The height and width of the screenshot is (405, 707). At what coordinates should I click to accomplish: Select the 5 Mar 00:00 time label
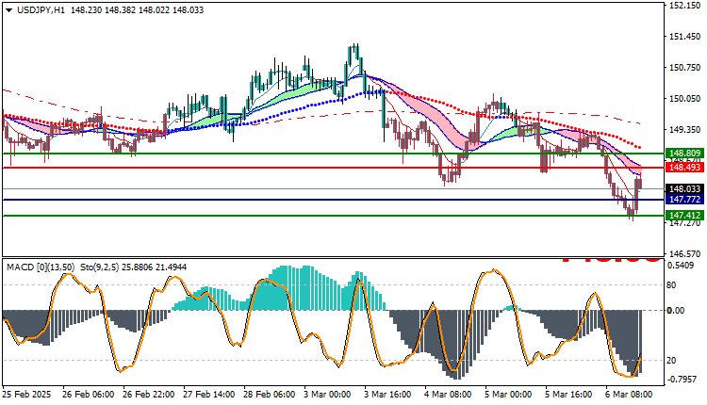[x=509, y=395]
